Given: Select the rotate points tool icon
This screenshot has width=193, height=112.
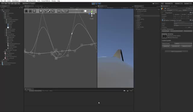Looking at the screenshot, I should (x=45, y=11).
